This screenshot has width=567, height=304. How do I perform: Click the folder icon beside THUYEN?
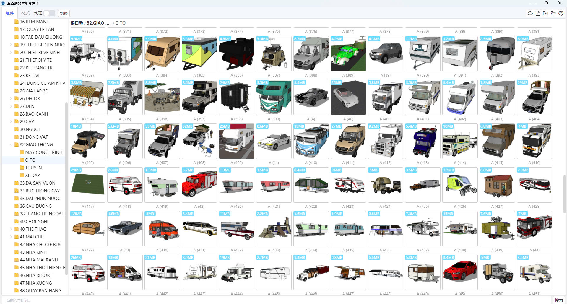click(x=22, y=168)
